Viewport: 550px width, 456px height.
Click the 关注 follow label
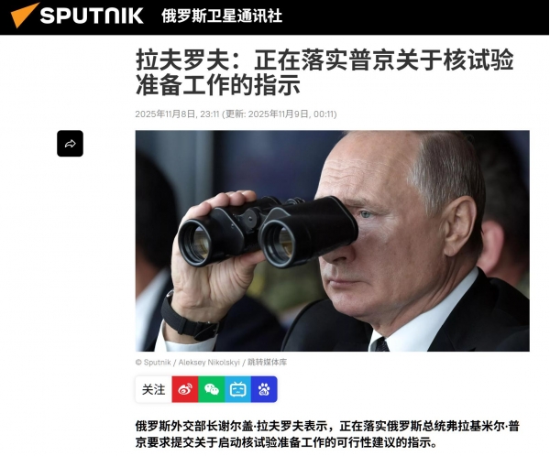point(154,389)
